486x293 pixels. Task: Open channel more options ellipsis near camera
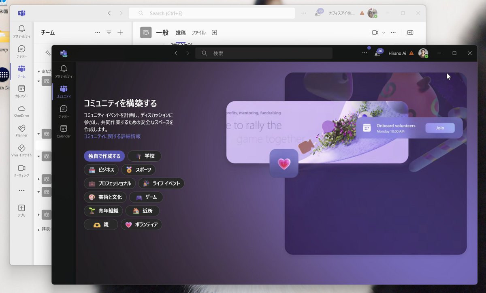(393, 32)
